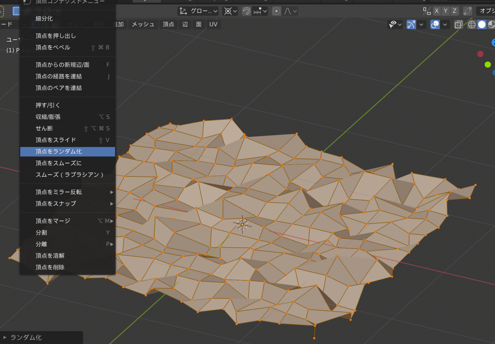Choose せん断
Image resolution: width=495 pixels, height=344 pixels.
pos(68,128)
